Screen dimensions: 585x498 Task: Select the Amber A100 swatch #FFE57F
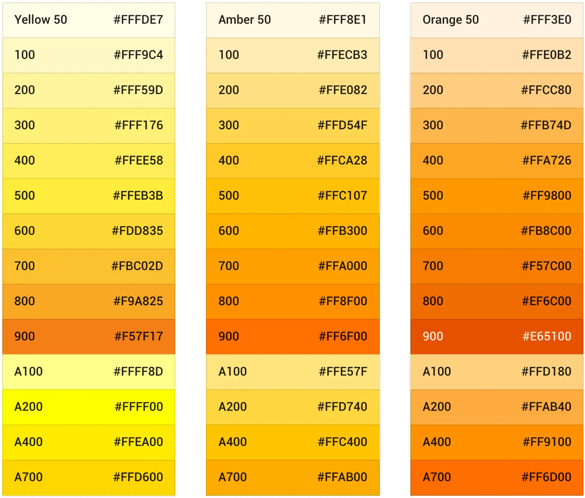pyautogui.click(x=293, y=372)
